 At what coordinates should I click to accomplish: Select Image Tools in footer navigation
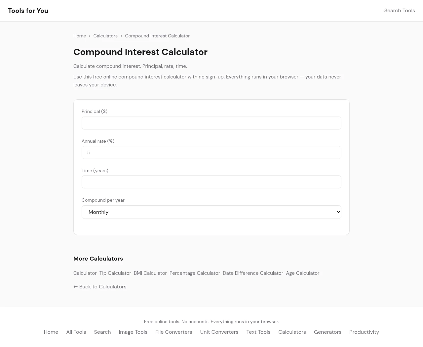[133, 332]
